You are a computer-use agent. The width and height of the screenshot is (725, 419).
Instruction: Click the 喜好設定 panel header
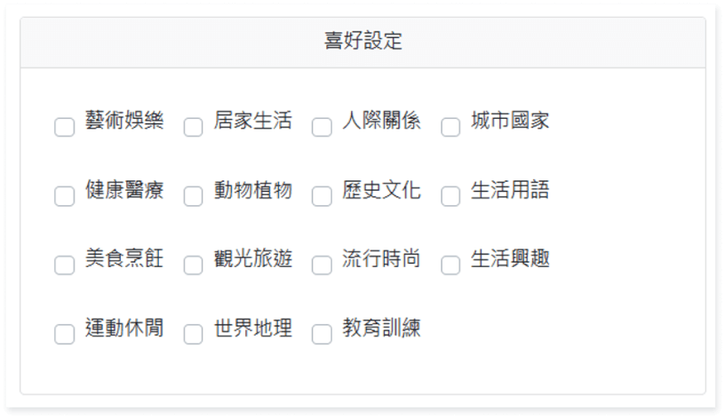(362, 42)
